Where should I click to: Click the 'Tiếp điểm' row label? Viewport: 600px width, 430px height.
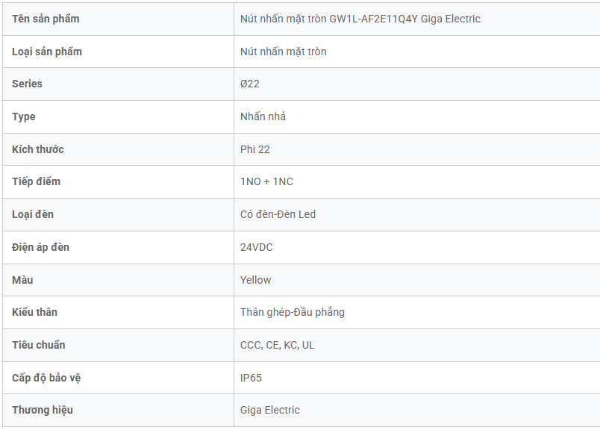tap(37, 181)
